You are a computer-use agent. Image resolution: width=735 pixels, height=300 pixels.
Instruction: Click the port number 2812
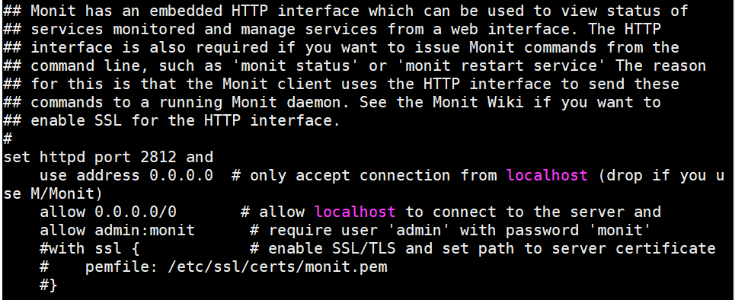158,157
